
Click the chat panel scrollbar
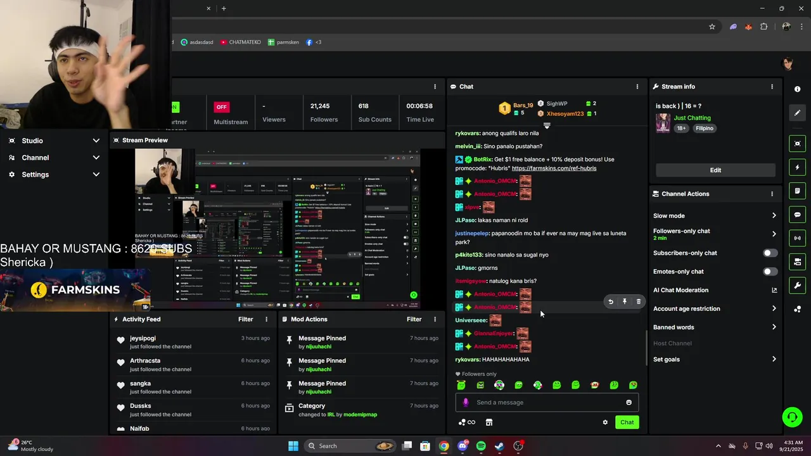point(646,347)
